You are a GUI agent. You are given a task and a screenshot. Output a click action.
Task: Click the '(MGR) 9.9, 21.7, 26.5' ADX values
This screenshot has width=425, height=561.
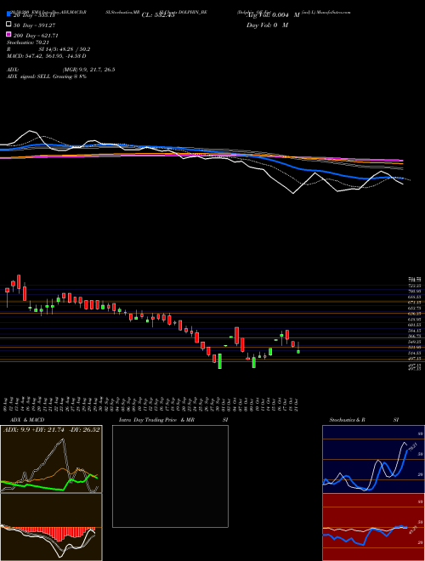click(88, 70)
